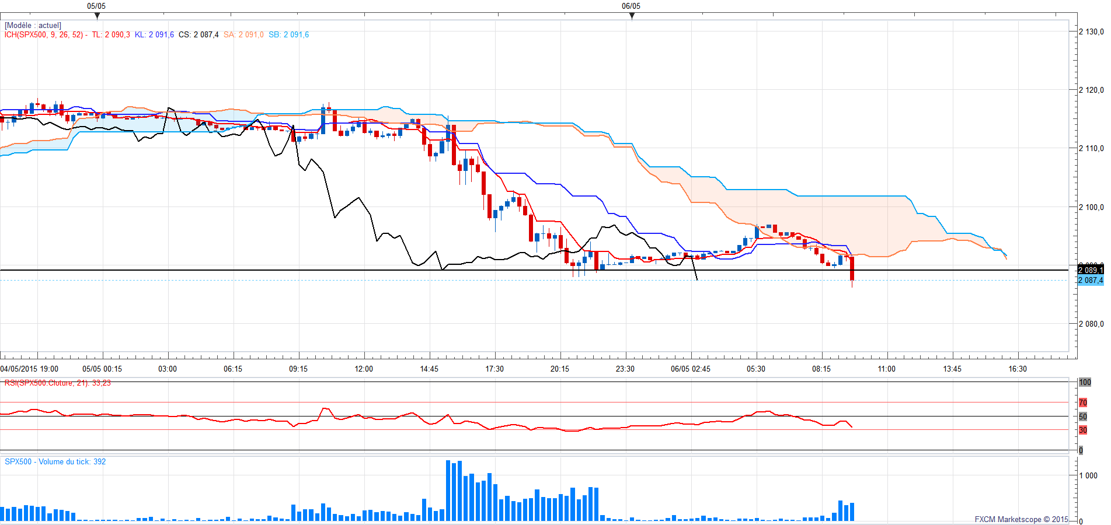
Task: Click the SB: 2 091,6 value
Action: point(289,35)
